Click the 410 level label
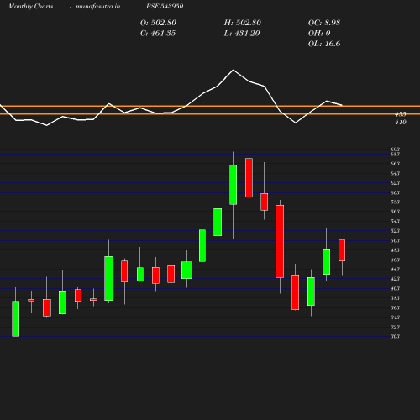 tap(401, 123)
